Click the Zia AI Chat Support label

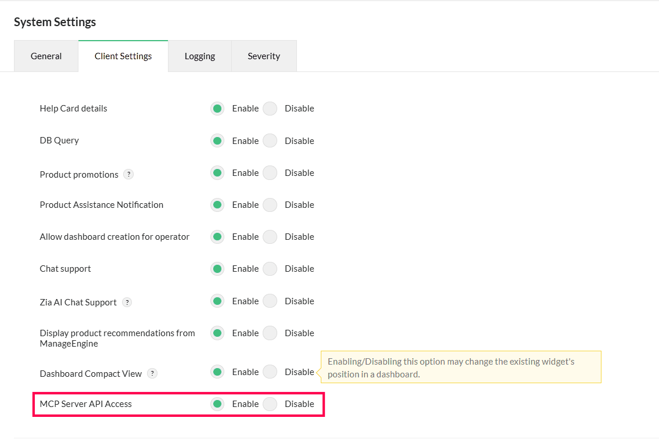tap(78, 302)
